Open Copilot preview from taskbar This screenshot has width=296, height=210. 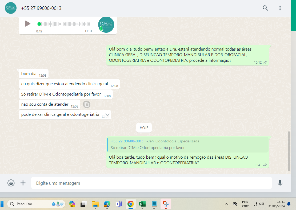click(x=72, y=204)
